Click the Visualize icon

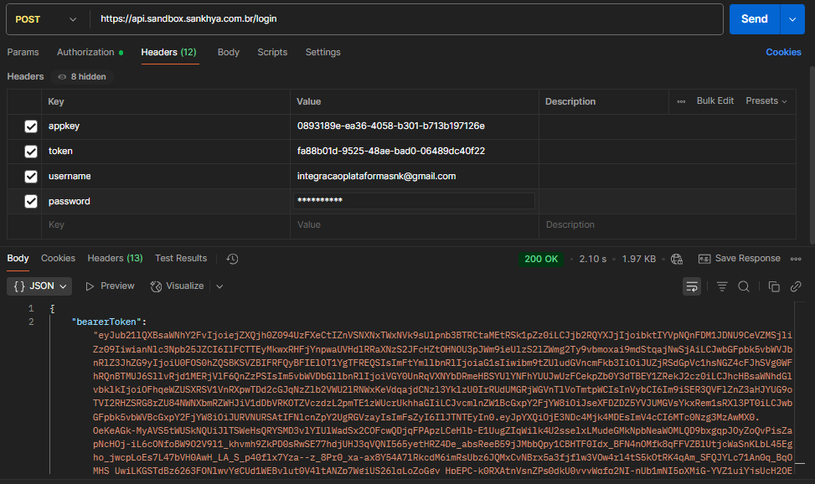coord(156,286)
